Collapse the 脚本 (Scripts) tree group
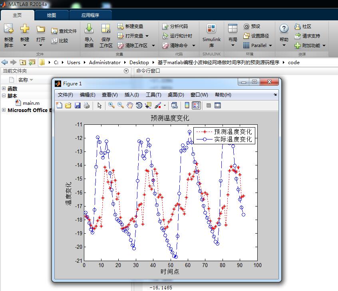338x291 pixels. [4, 95]
